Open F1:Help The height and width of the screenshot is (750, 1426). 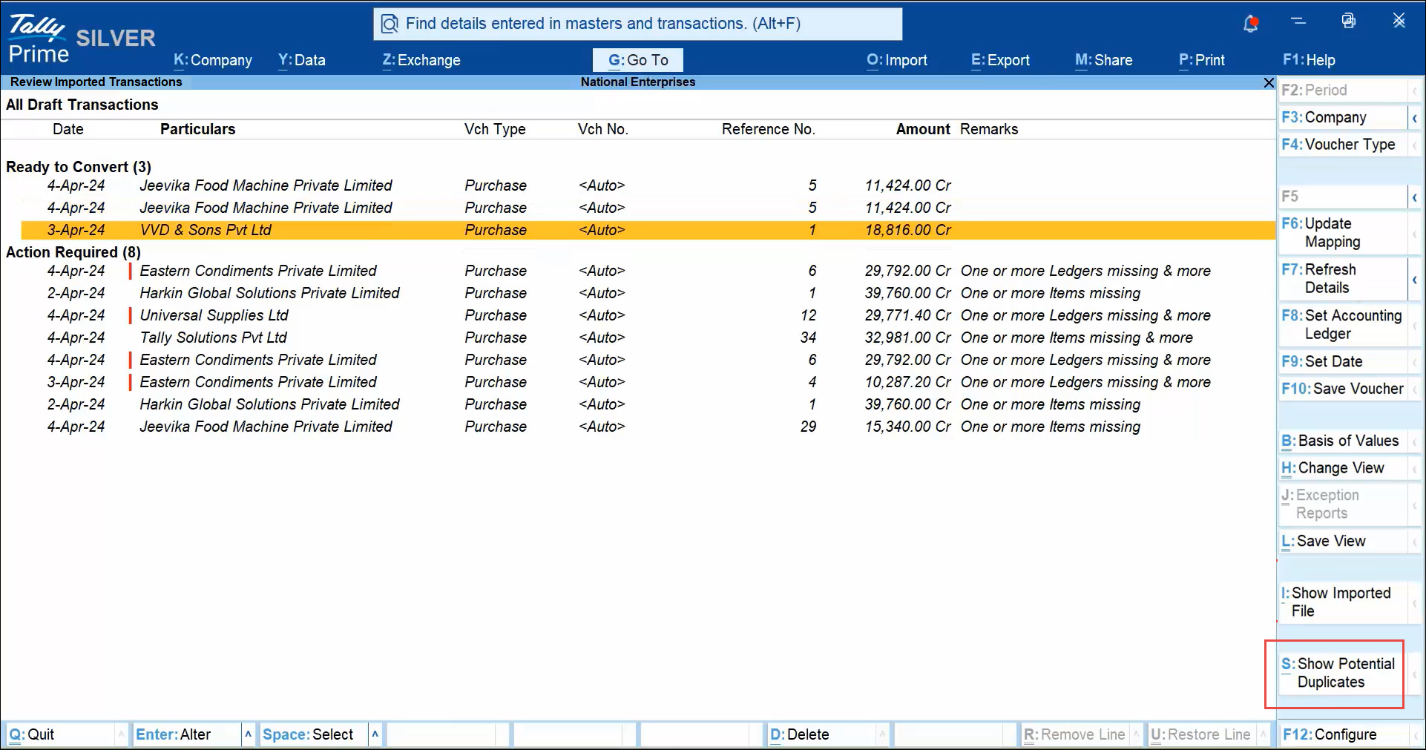[x=1309, y=60]
